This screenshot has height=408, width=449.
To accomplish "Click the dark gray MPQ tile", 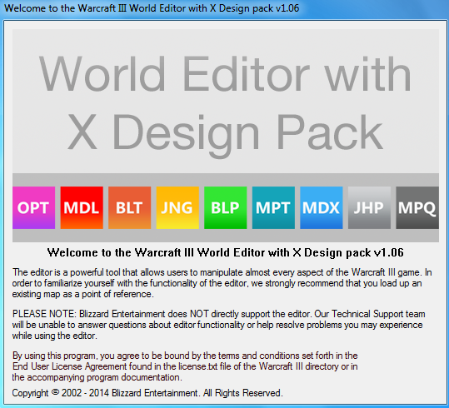I will point(417,207).
